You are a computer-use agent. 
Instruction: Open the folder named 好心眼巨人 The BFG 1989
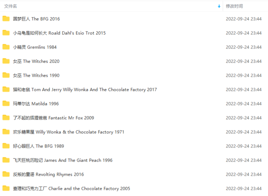(38, 146)
